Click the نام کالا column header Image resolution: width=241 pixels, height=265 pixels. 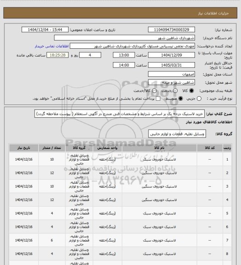point(159,148)
